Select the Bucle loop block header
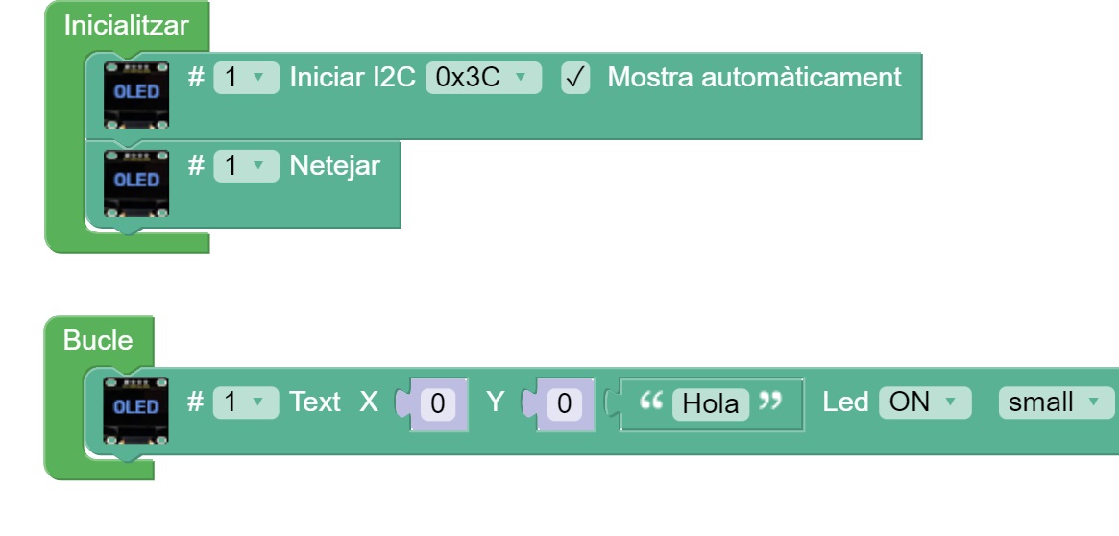1119x536 pixels. tap(98, 341)
